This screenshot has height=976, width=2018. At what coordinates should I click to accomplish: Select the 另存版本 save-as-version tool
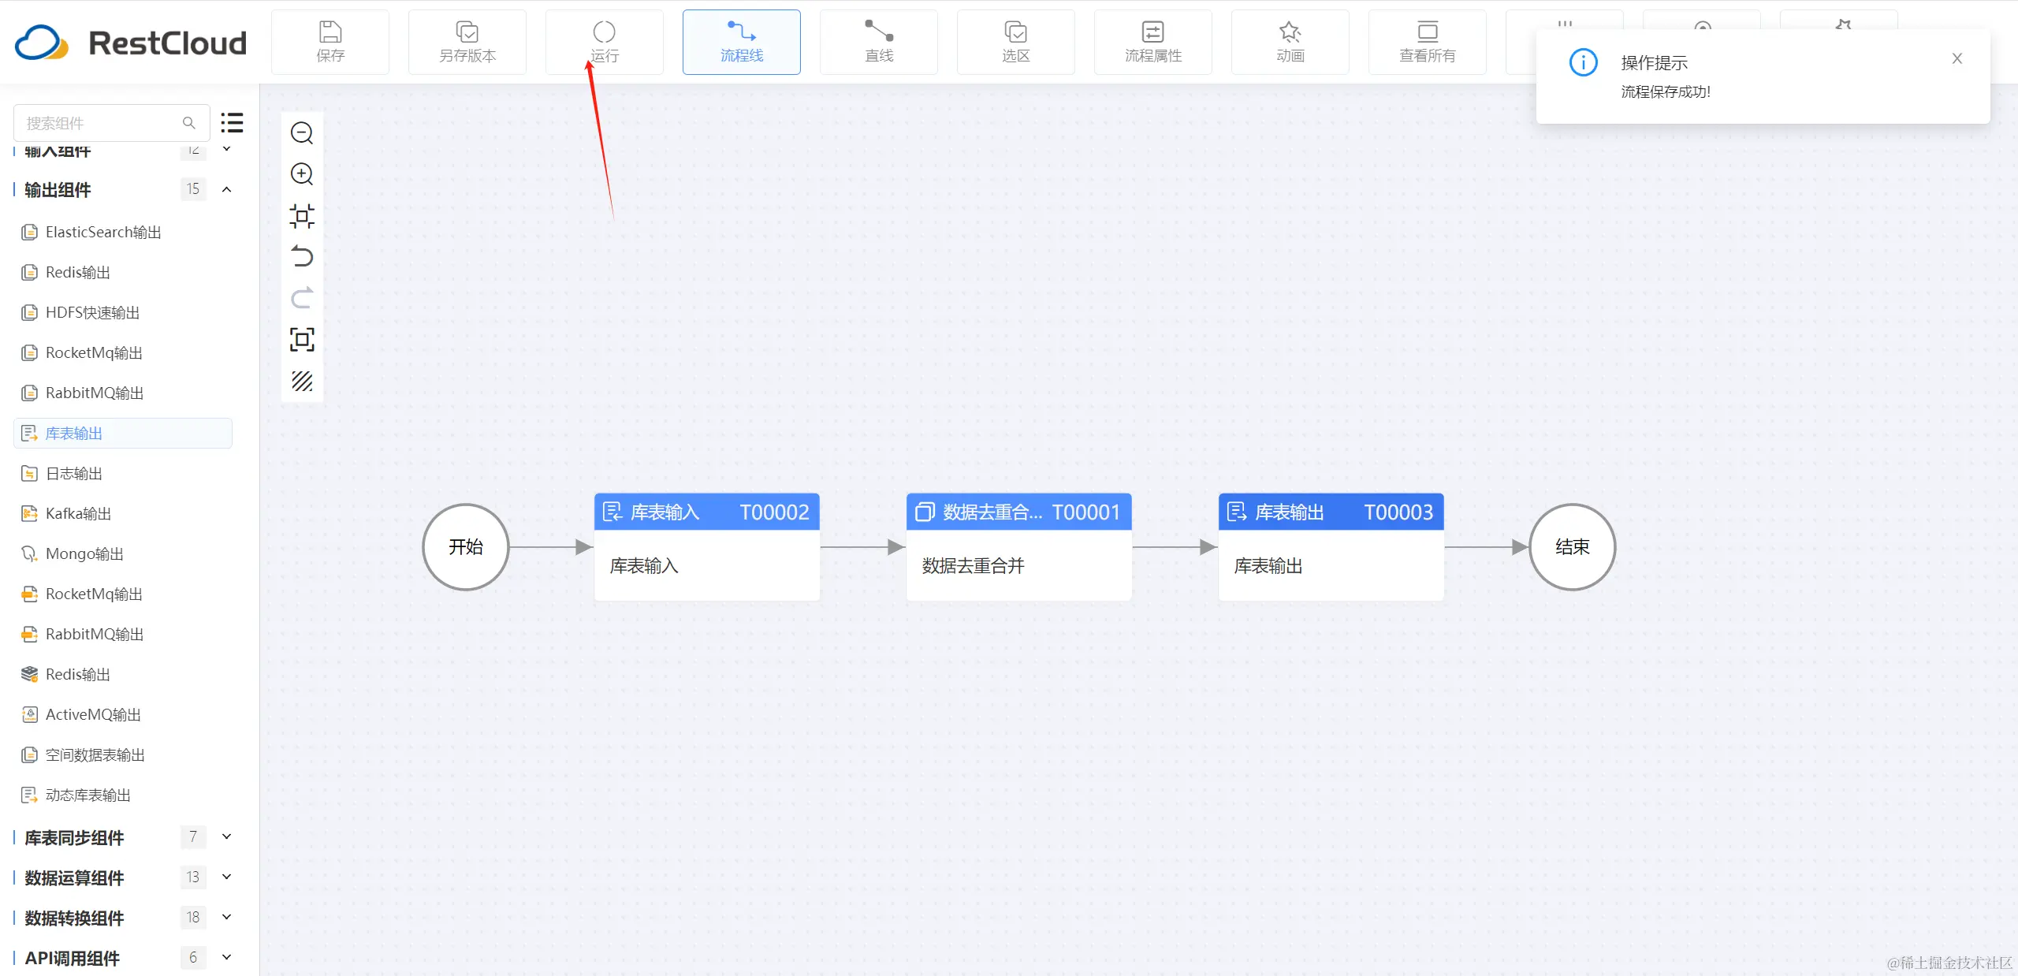467,42
